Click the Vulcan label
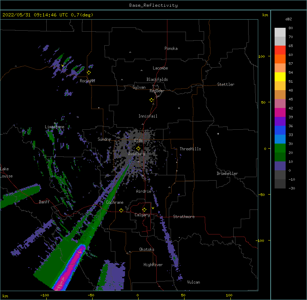This screenshot has width=307, height=300. (x=193, y=282)
